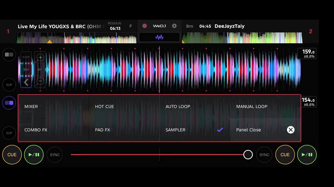Image resolution: width=334 pixels, height=187 pixels.
Task: Tap the deck 1 key F label
Action: [x=131, y=26]
